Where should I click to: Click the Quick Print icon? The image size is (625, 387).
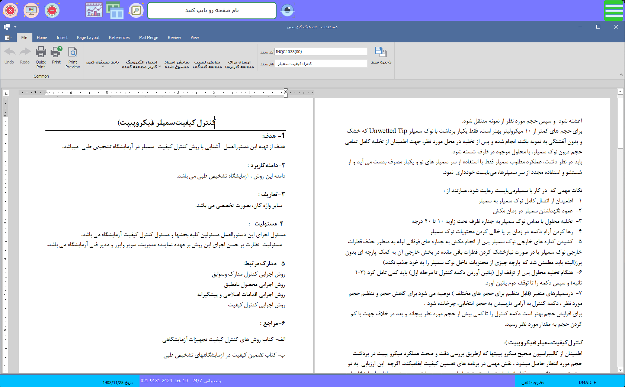[x=41, y=52]
